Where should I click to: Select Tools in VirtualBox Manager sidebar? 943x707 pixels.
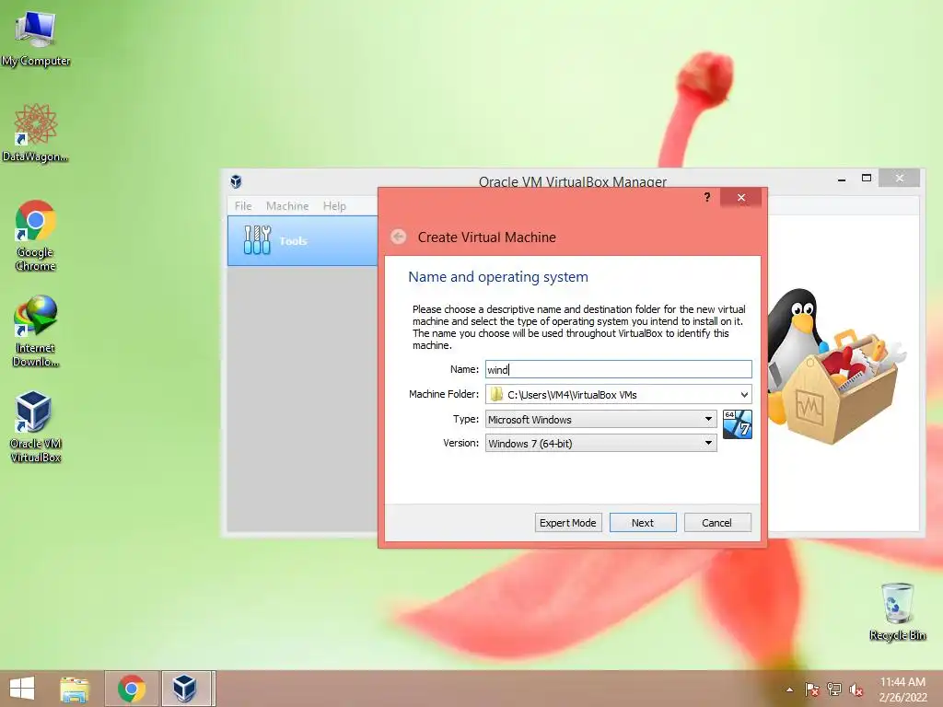tap(302, 240)
